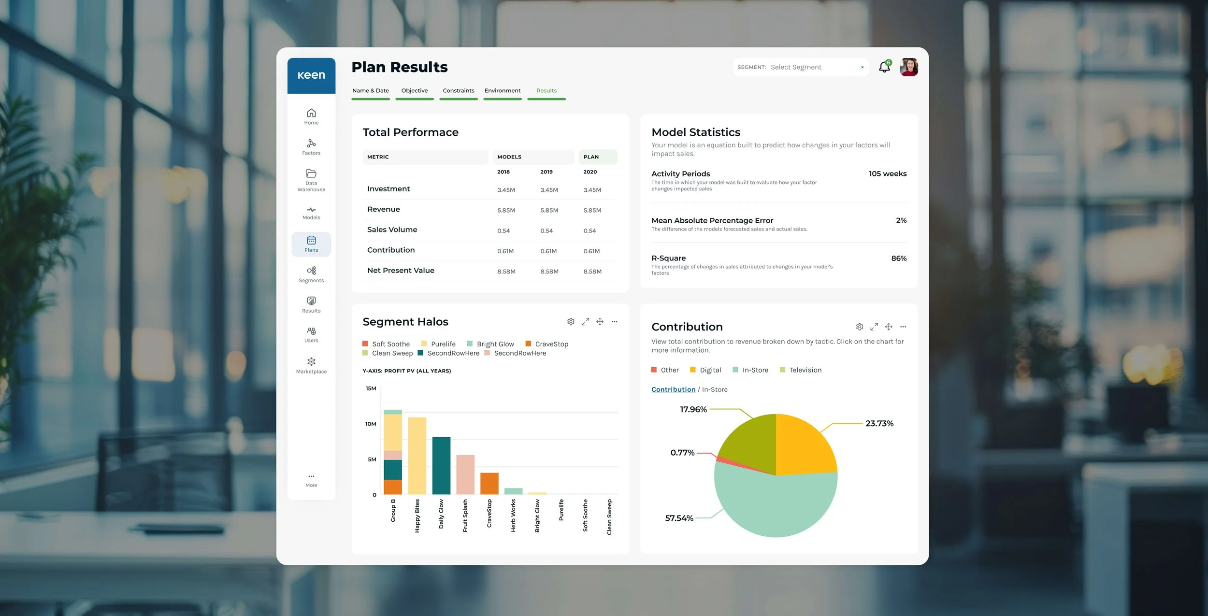Screen dimensions: 1208x616
Task: Open the user profile avatar
Action: [909, 67]
